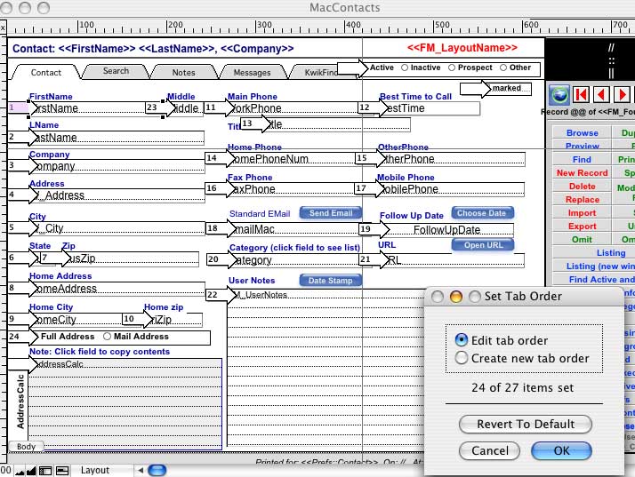Click the previous record red arrow icon
635x477 pixels.
(603, 95)
